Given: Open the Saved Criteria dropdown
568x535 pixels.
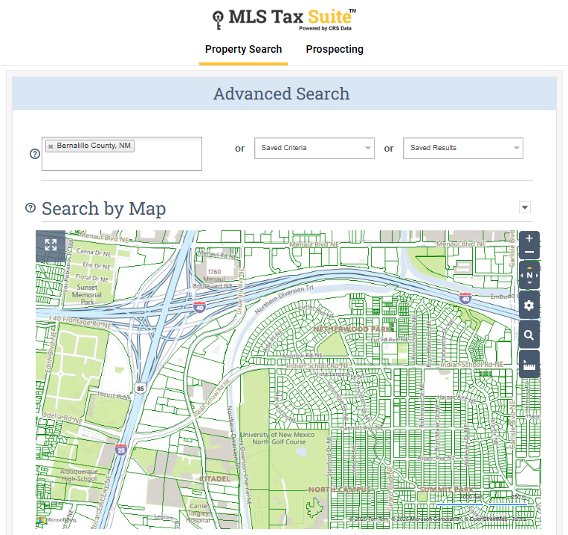Looking at the screenshot, I should 314,148.
